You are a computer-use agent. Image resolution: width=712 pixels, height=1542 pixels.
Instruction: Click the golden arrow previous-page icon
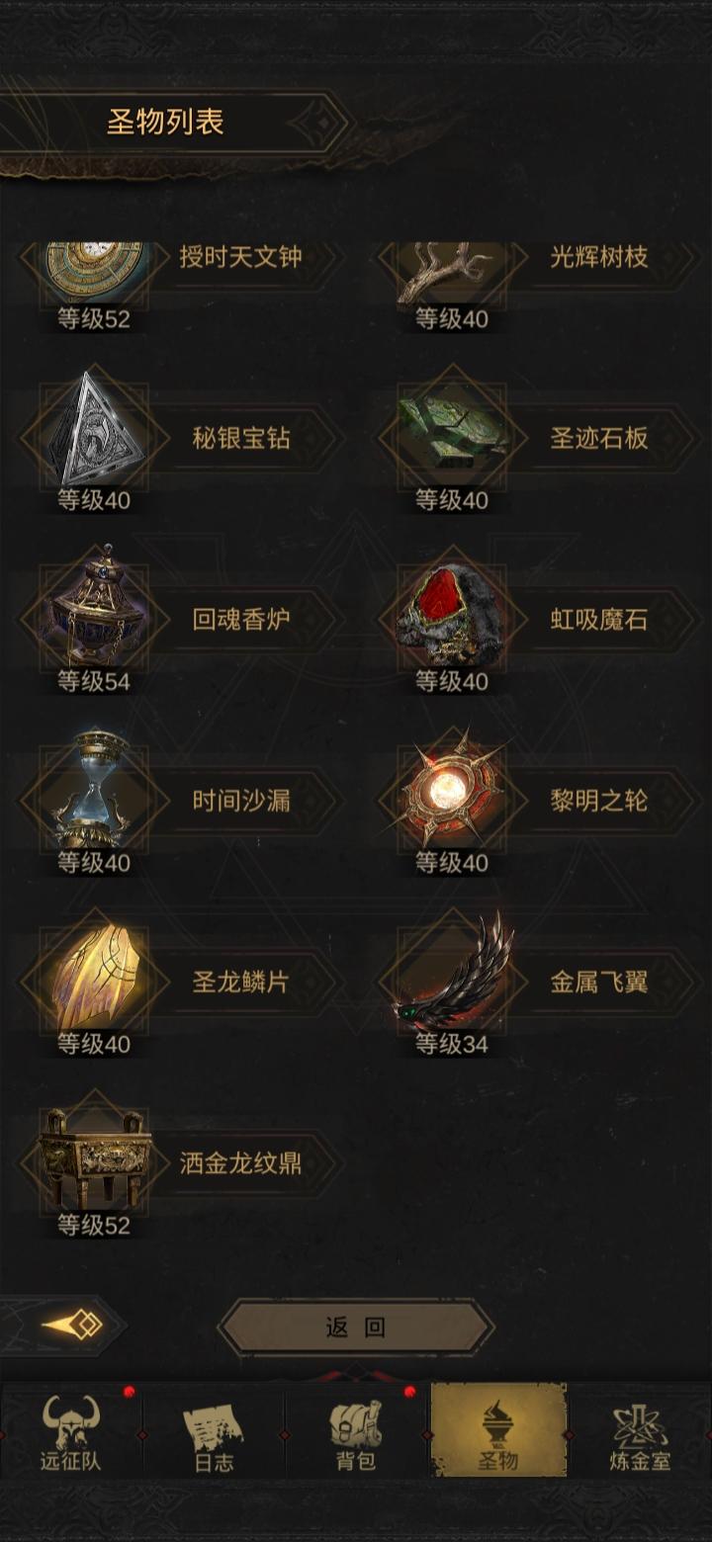coord(72,1325)
